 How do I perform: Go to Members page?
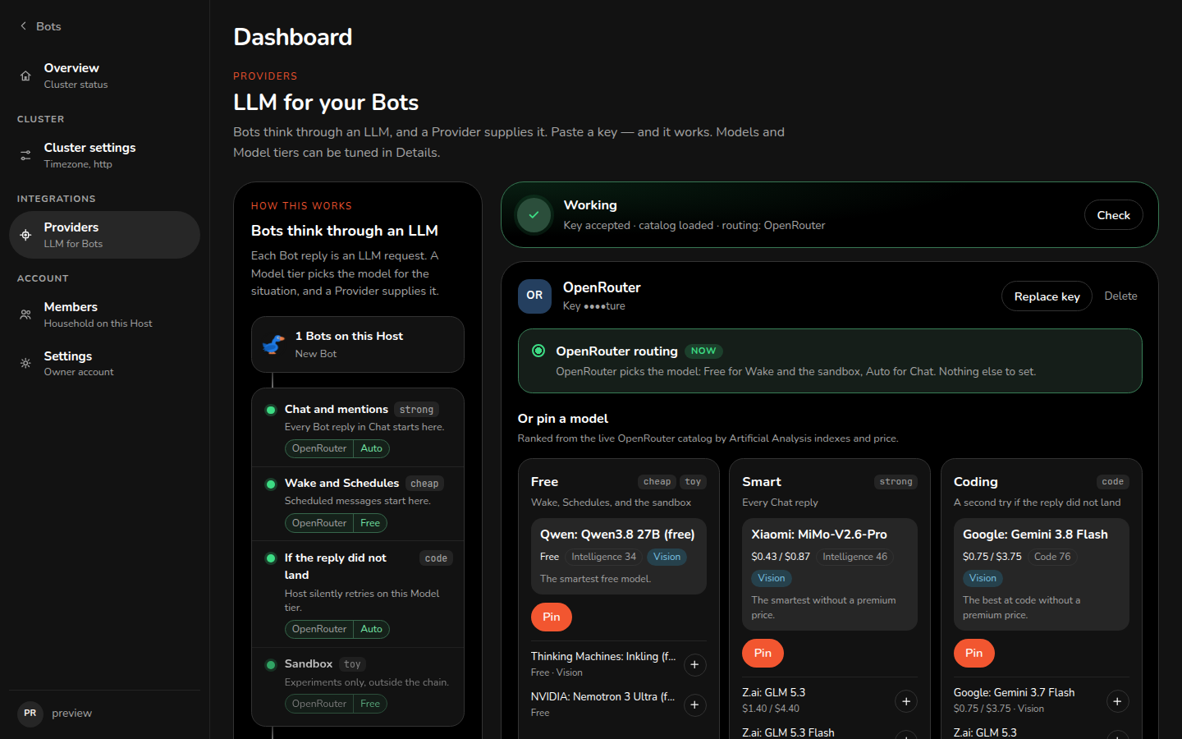[104, 314]
